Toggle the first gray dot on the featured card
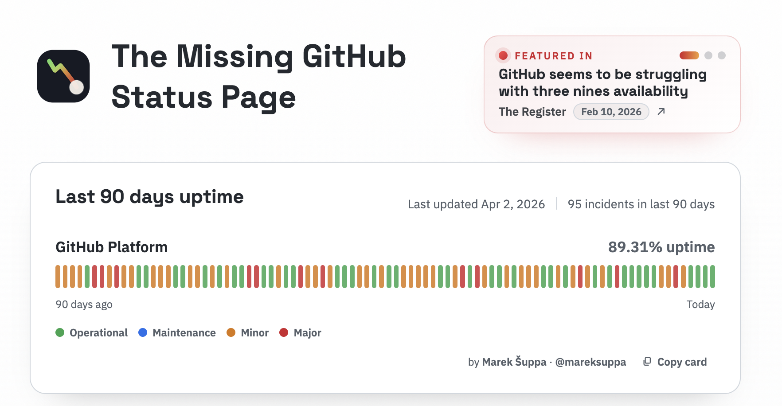Viewport: 782px width, 406px height. point(708,55)
